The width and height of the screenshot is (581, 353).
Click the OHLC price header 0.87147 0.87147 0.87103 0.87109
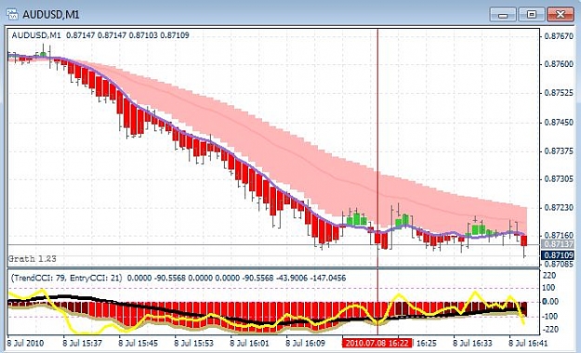(x=127, y=35)
